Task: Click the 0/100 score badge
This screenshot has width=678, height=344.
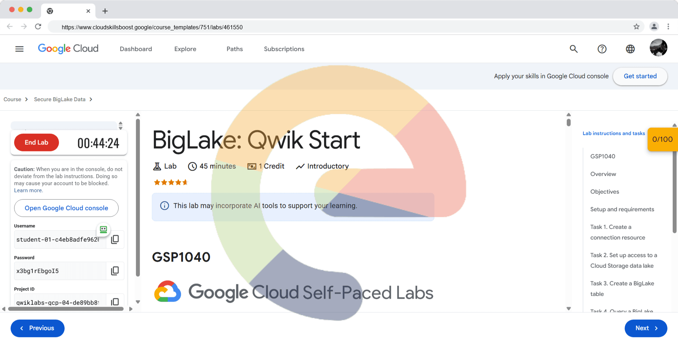Action: pyautogui.click(x=662, y=139)
